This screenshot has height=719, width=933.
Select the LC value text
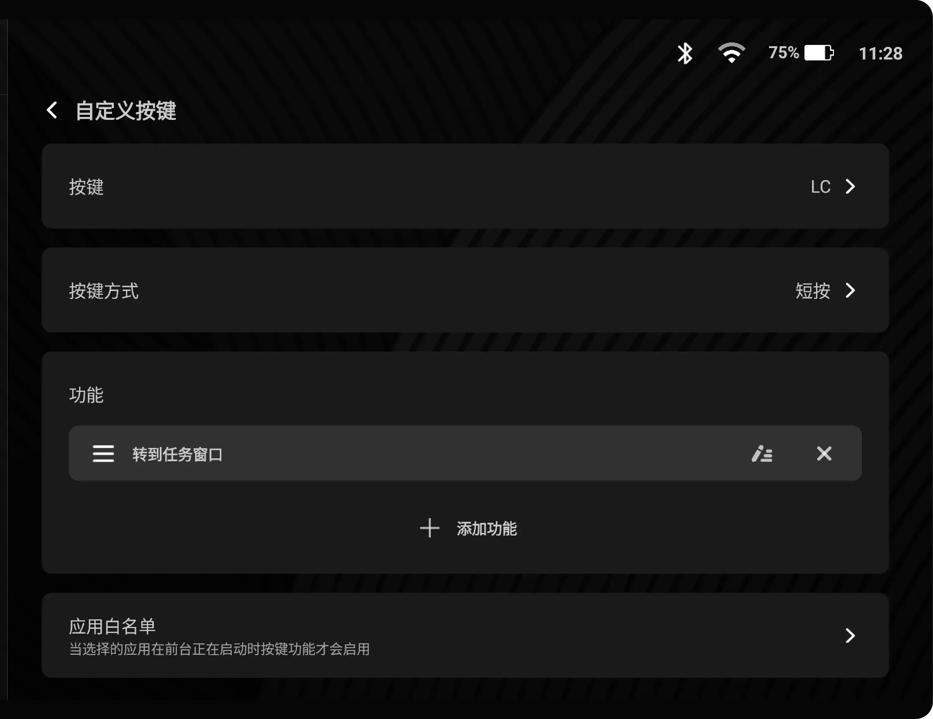[x=821, y=187]
